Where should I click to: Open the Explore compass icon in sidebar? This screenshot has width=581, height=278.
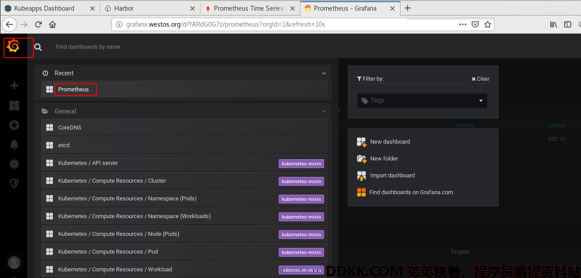[x=14, y=125]
